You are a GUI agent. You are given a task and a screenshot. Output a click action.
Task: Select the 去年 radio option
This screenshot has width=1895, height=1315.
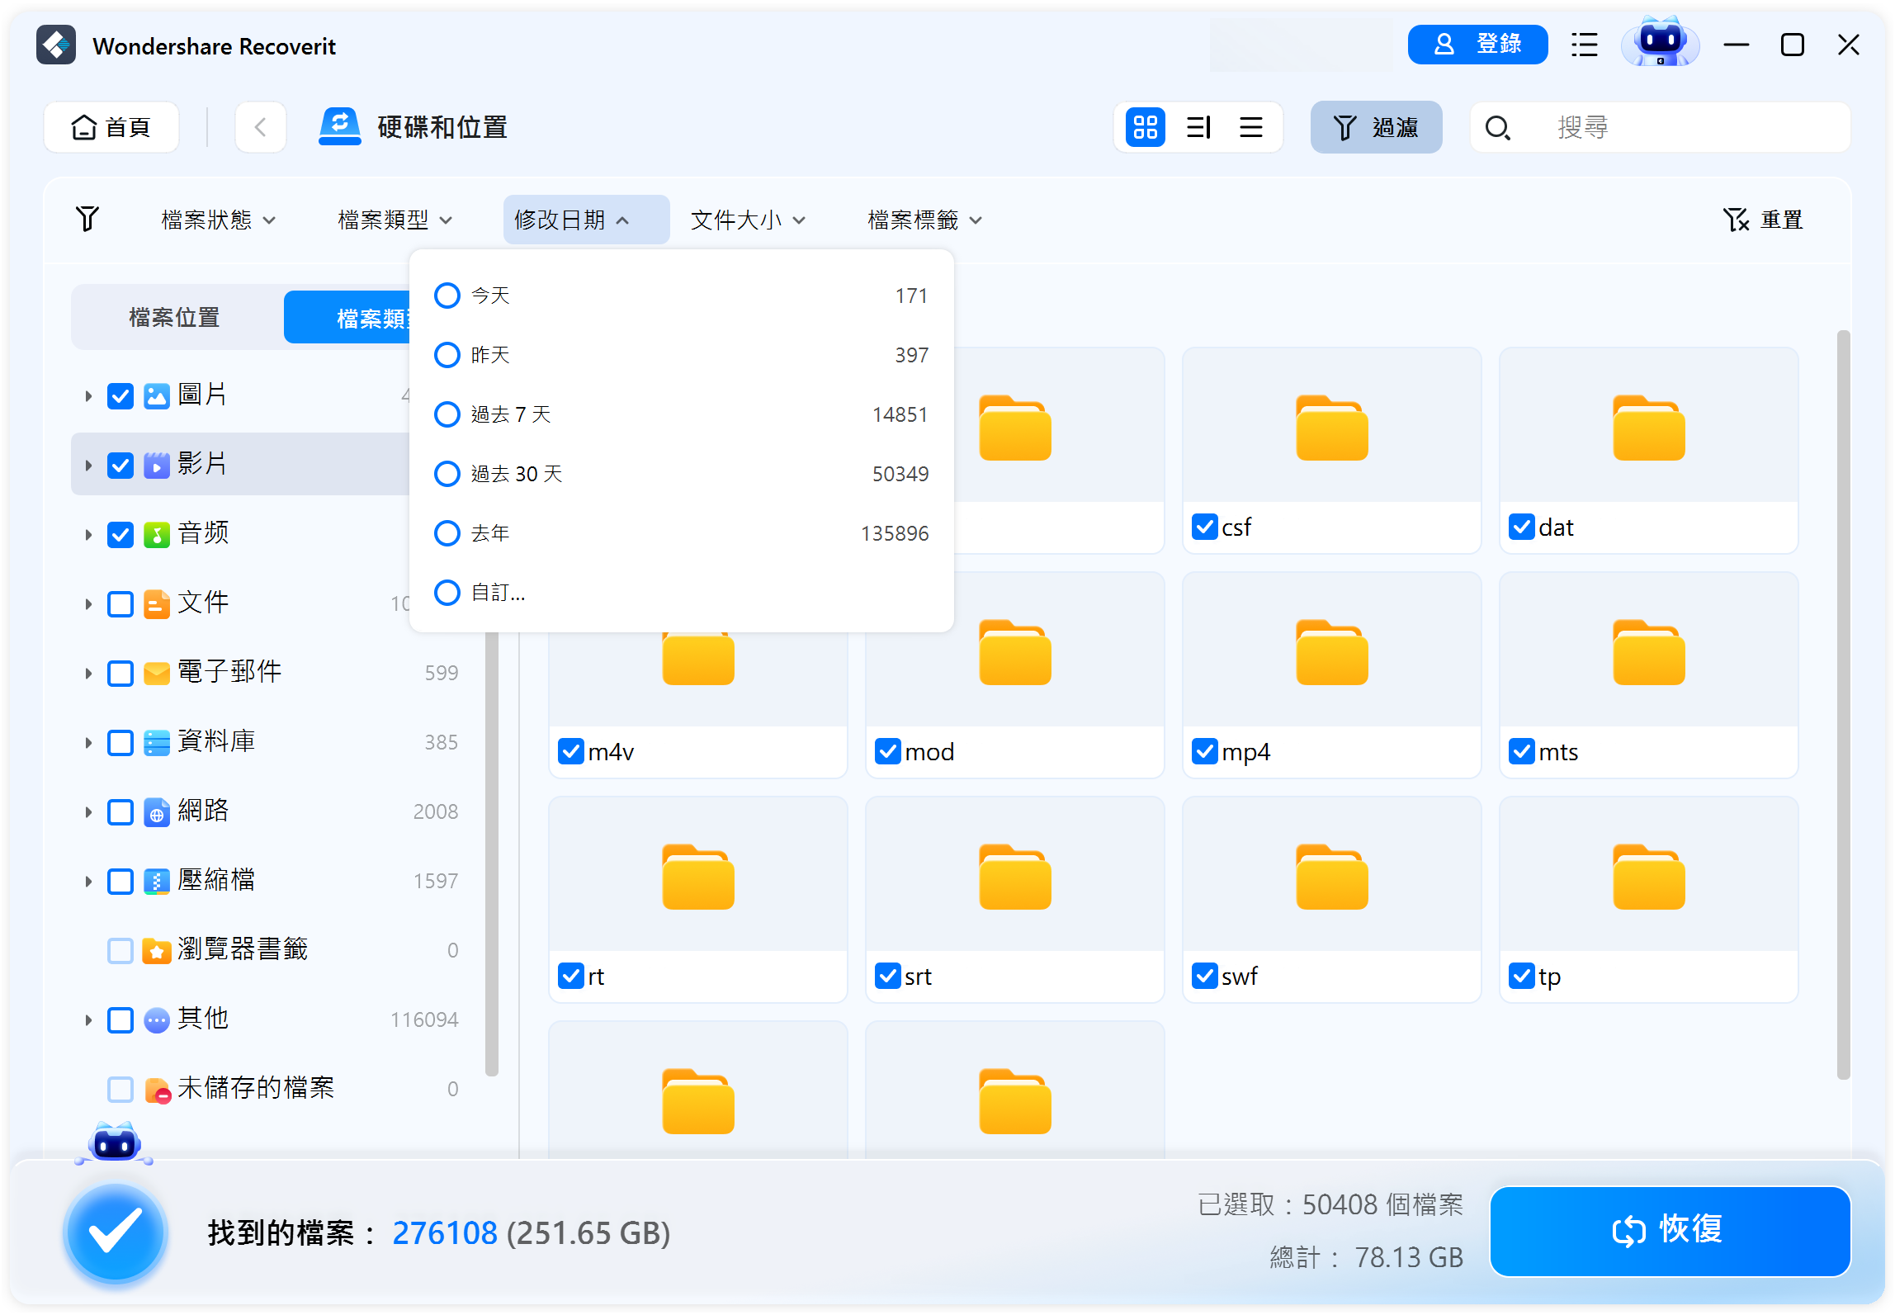point(447,533)
